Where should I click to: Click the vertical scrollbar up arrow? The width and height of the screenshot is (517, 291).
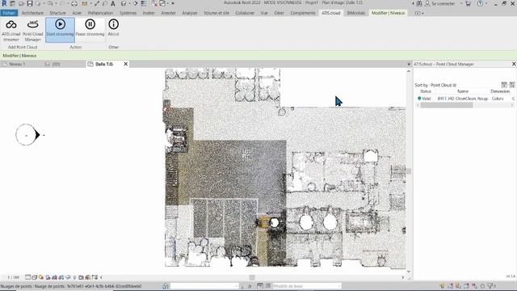tap(409, 71)
